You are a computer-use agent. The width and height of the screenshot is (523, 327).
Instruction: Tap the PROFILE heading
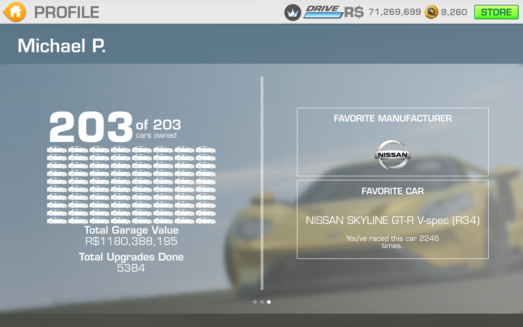66,13
